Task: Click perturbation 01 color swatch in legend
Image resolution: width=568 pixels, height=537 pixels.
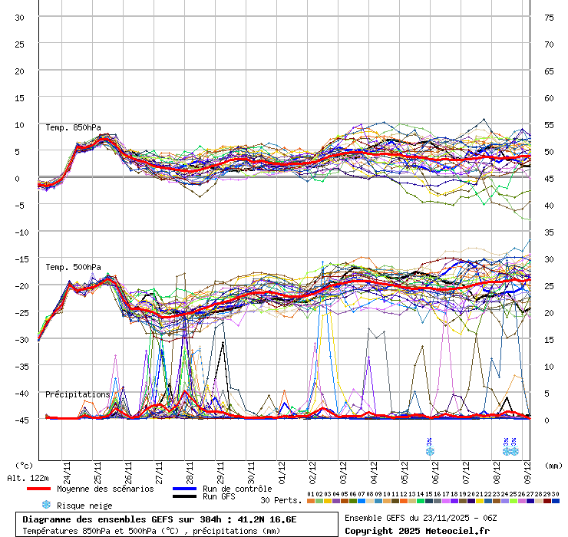Action: (x=310, y=501)
